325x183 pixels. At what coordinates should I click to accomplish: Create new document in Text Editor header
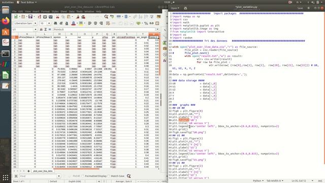click(x=185, y=8)
